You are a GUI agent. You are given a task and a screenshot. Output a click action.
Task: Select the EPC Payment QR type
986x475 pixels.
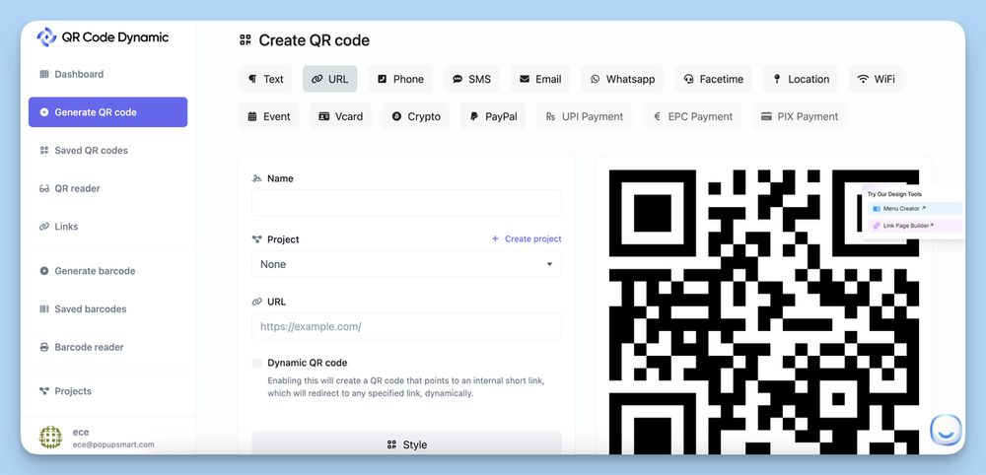click(x=692, y=116)
